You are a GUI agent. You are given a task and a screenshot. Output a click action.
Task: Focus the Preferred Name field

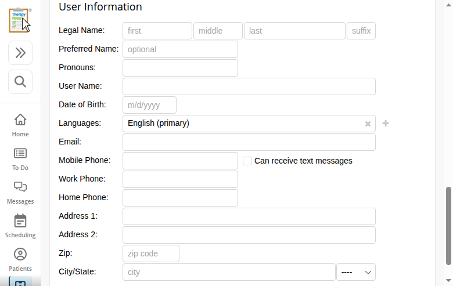180,49
